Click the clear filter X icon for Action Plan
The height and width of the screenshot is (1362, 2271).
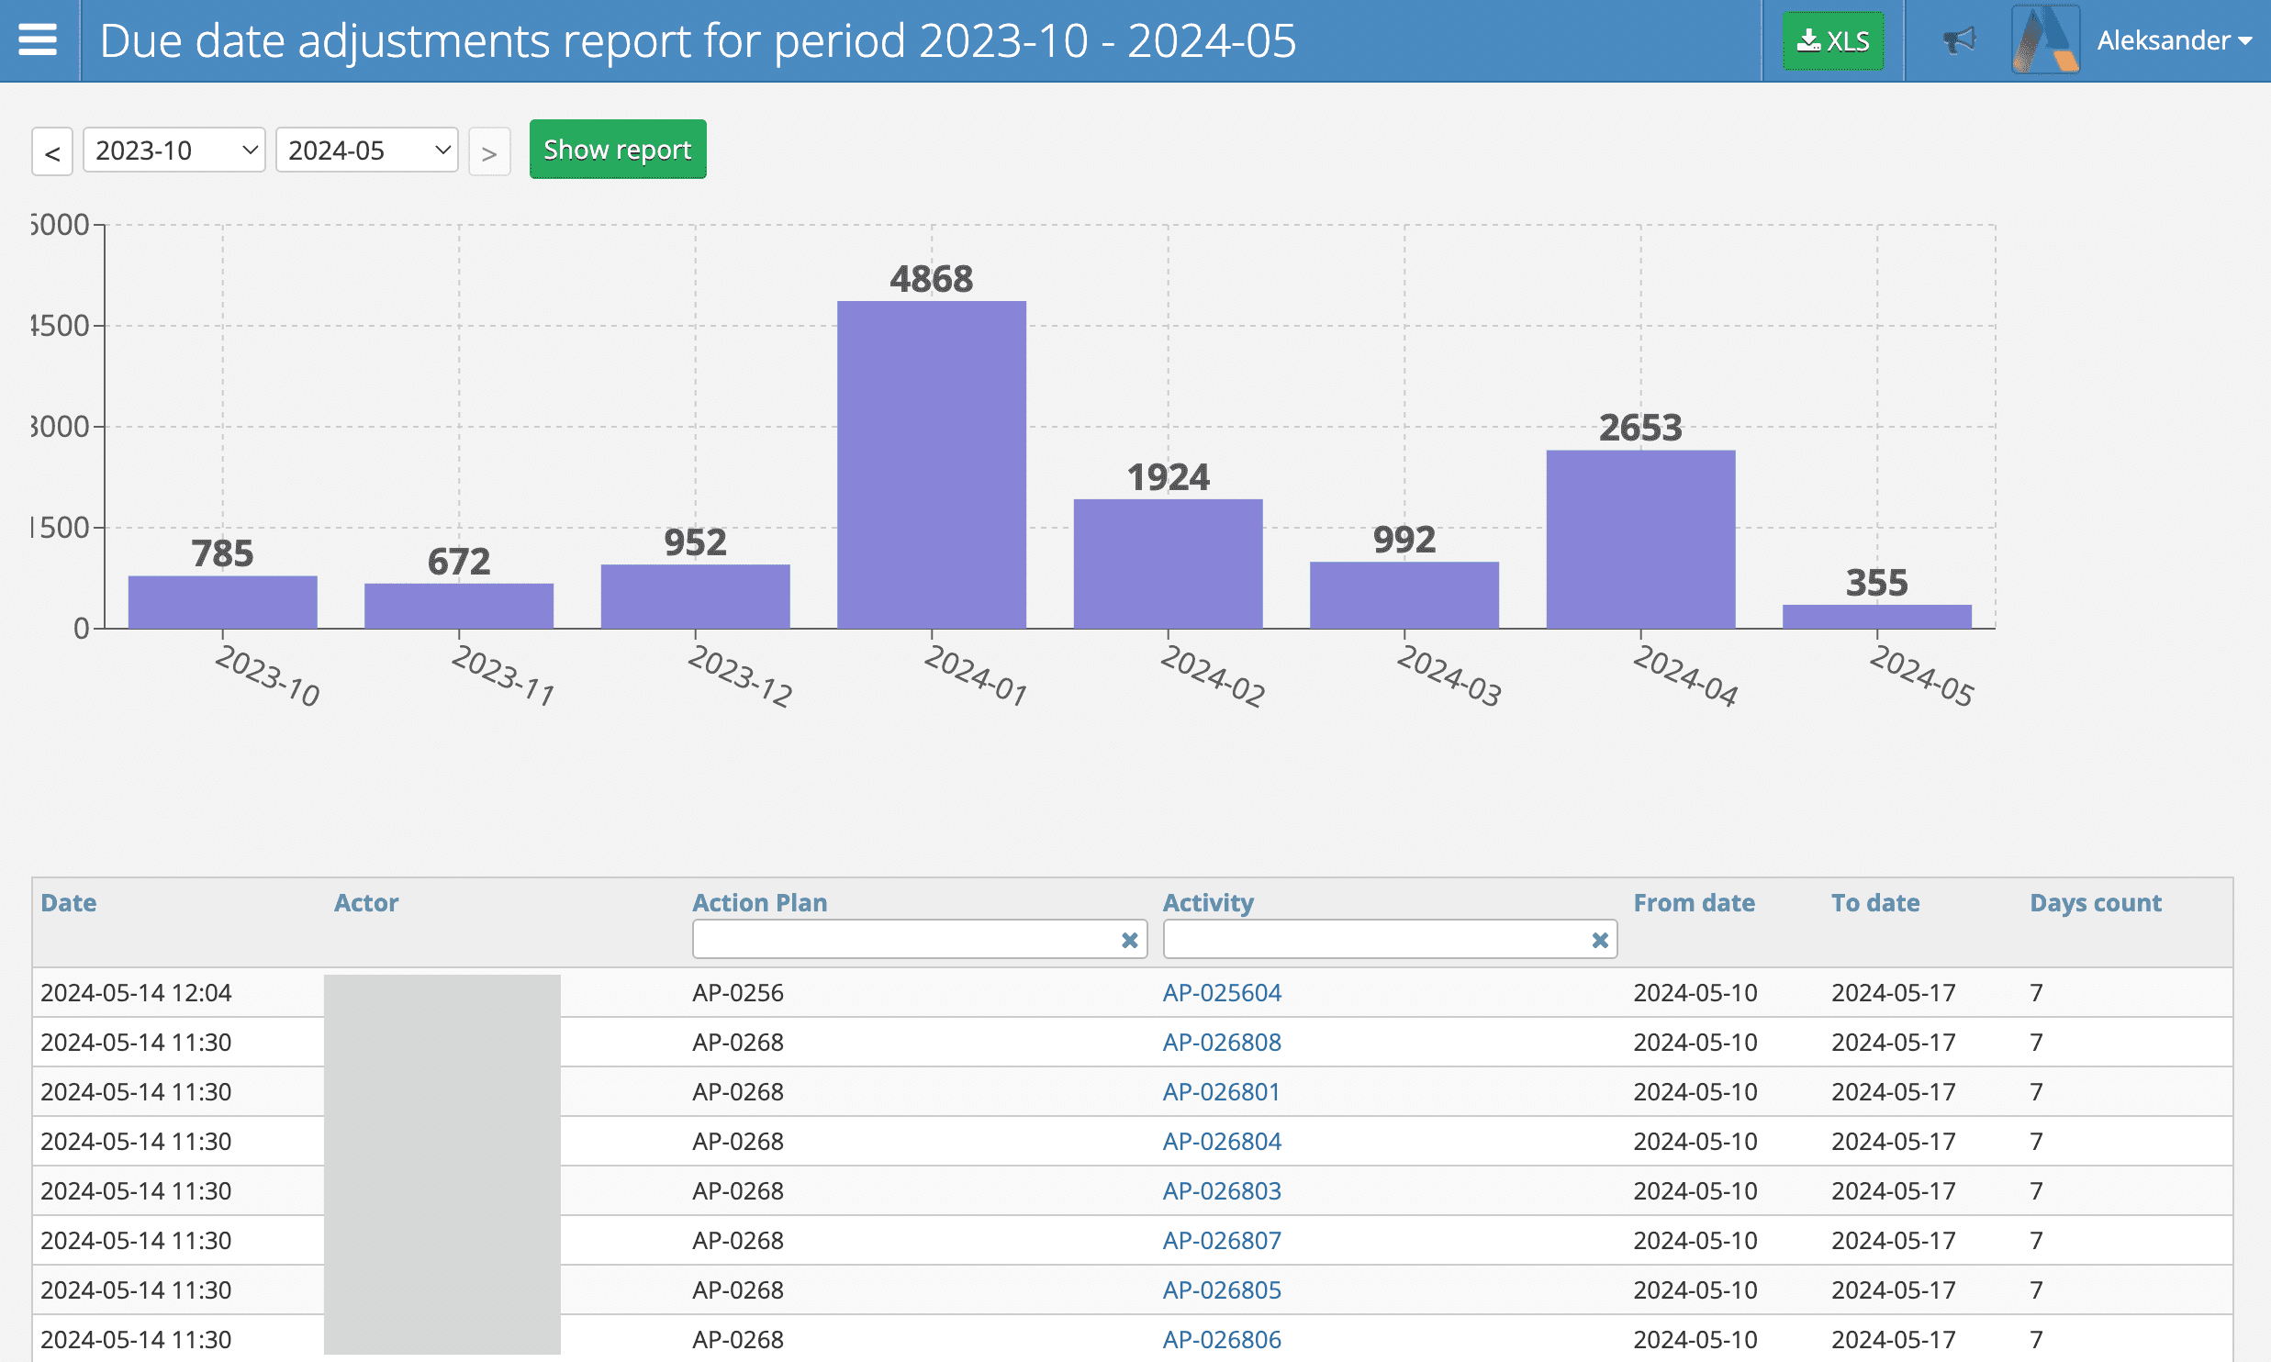point(1130,939)
